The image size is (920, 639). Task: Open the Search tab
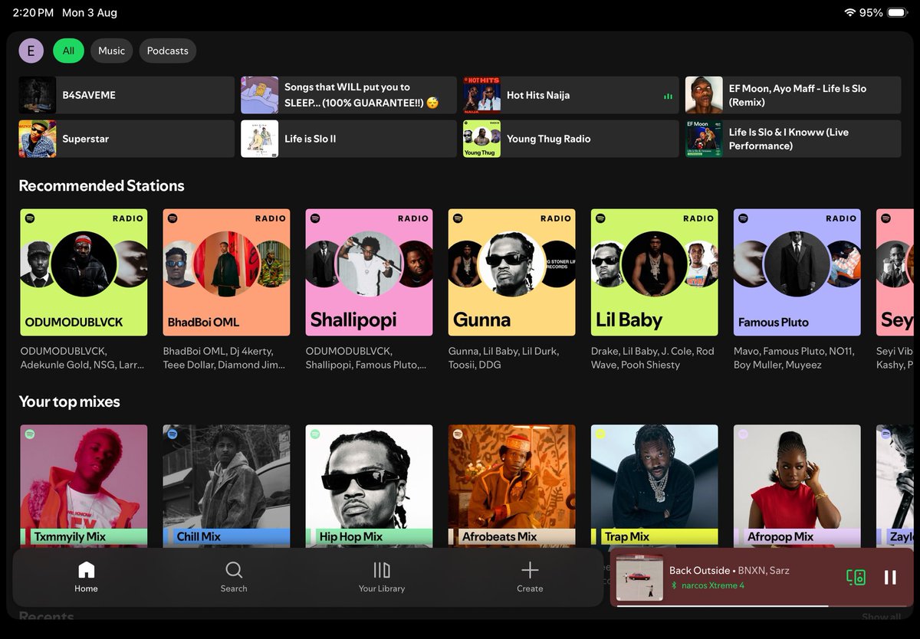click(234, 577)
